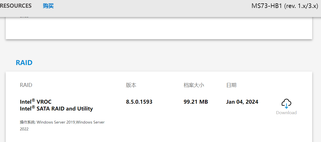This screenshot has height=142, width=321.
Task: Click the empty white card above the RAID section
Action: coord(159,28)
